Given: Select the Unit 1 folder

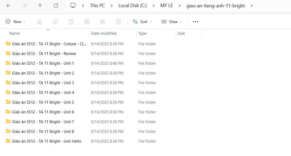Looking at the screenshot, I should coord(43,63).
